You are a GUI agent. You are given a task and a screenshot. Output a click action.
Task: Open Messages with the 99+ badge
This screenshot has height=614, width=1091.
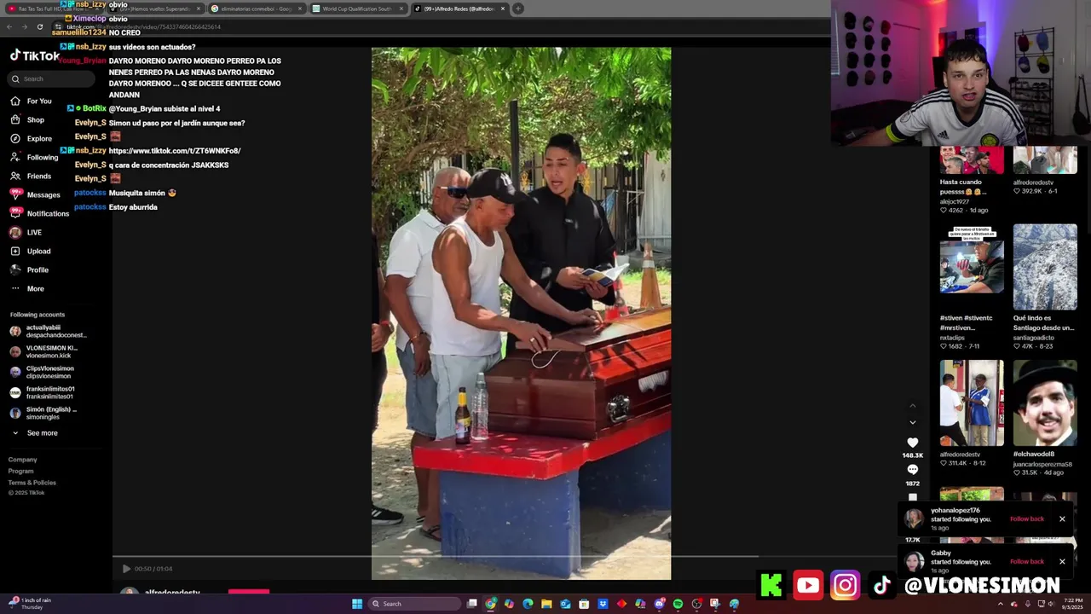[35, 194]
